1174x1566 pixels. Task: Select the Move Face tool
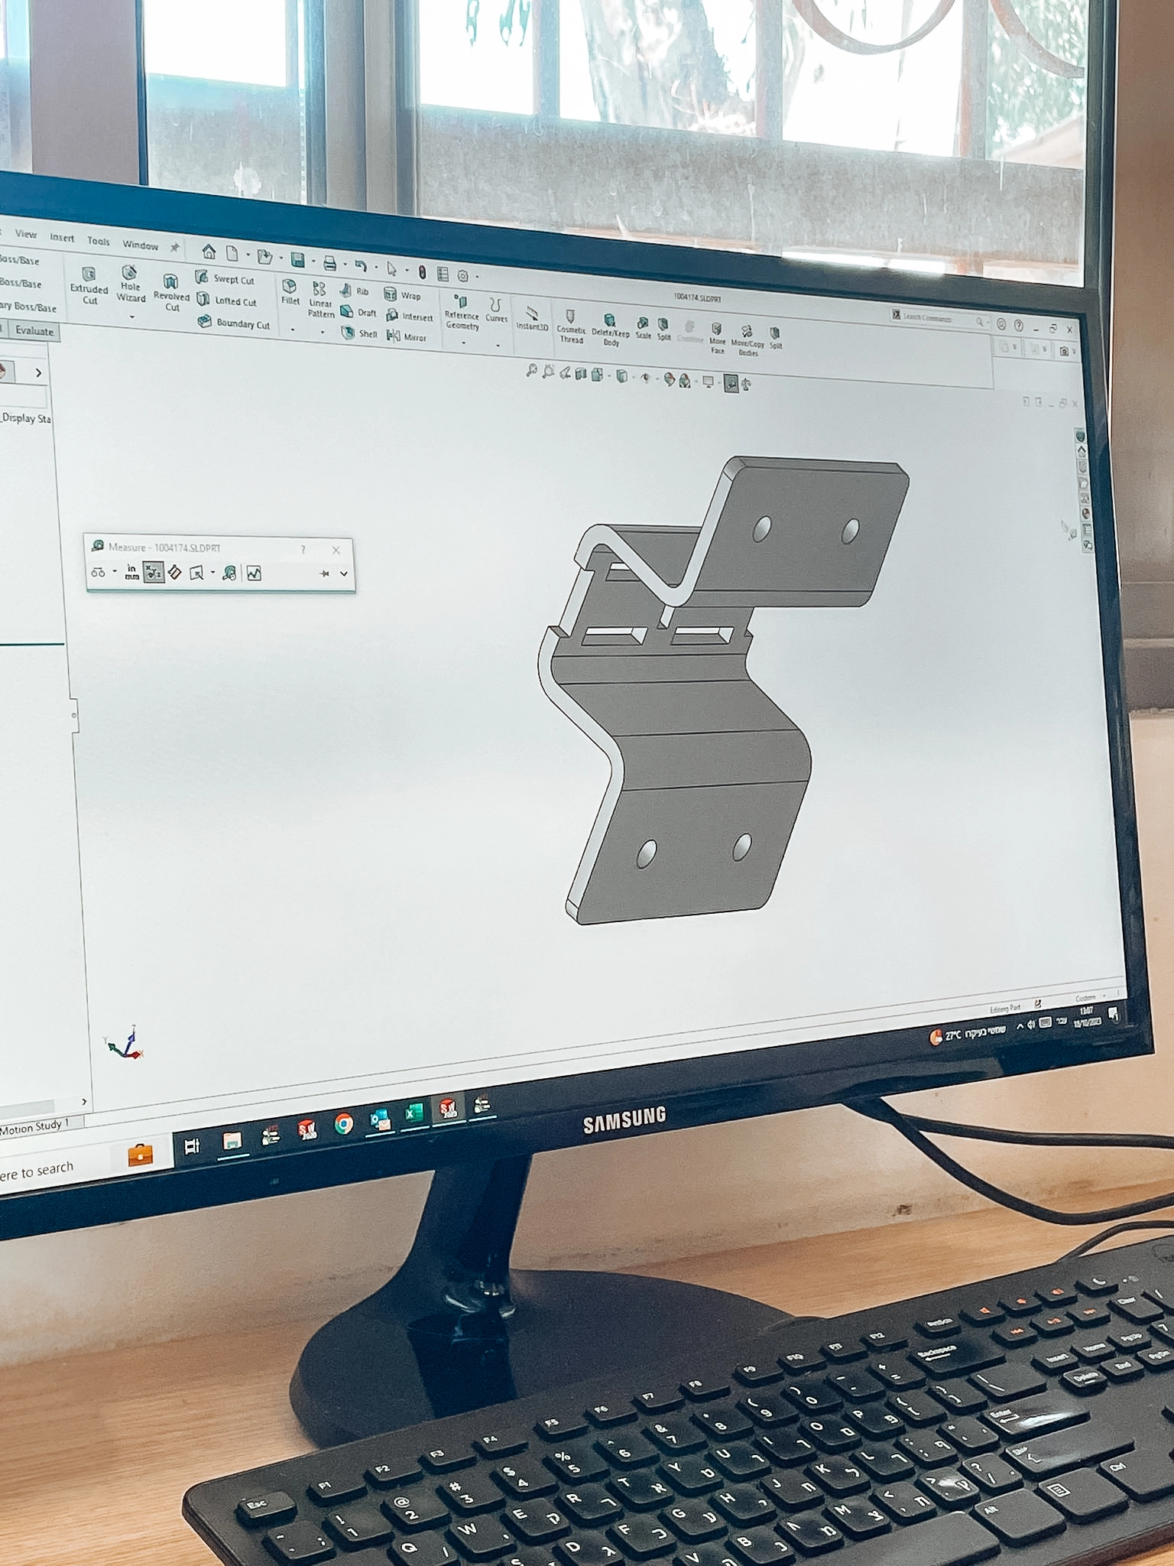coord(717,339)
